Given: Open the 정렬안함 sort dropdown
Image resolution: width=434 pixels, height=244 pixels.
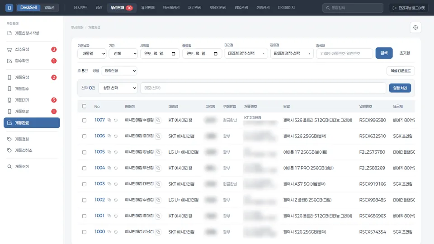Looking at the screenshot, I should tap(119, 71).
